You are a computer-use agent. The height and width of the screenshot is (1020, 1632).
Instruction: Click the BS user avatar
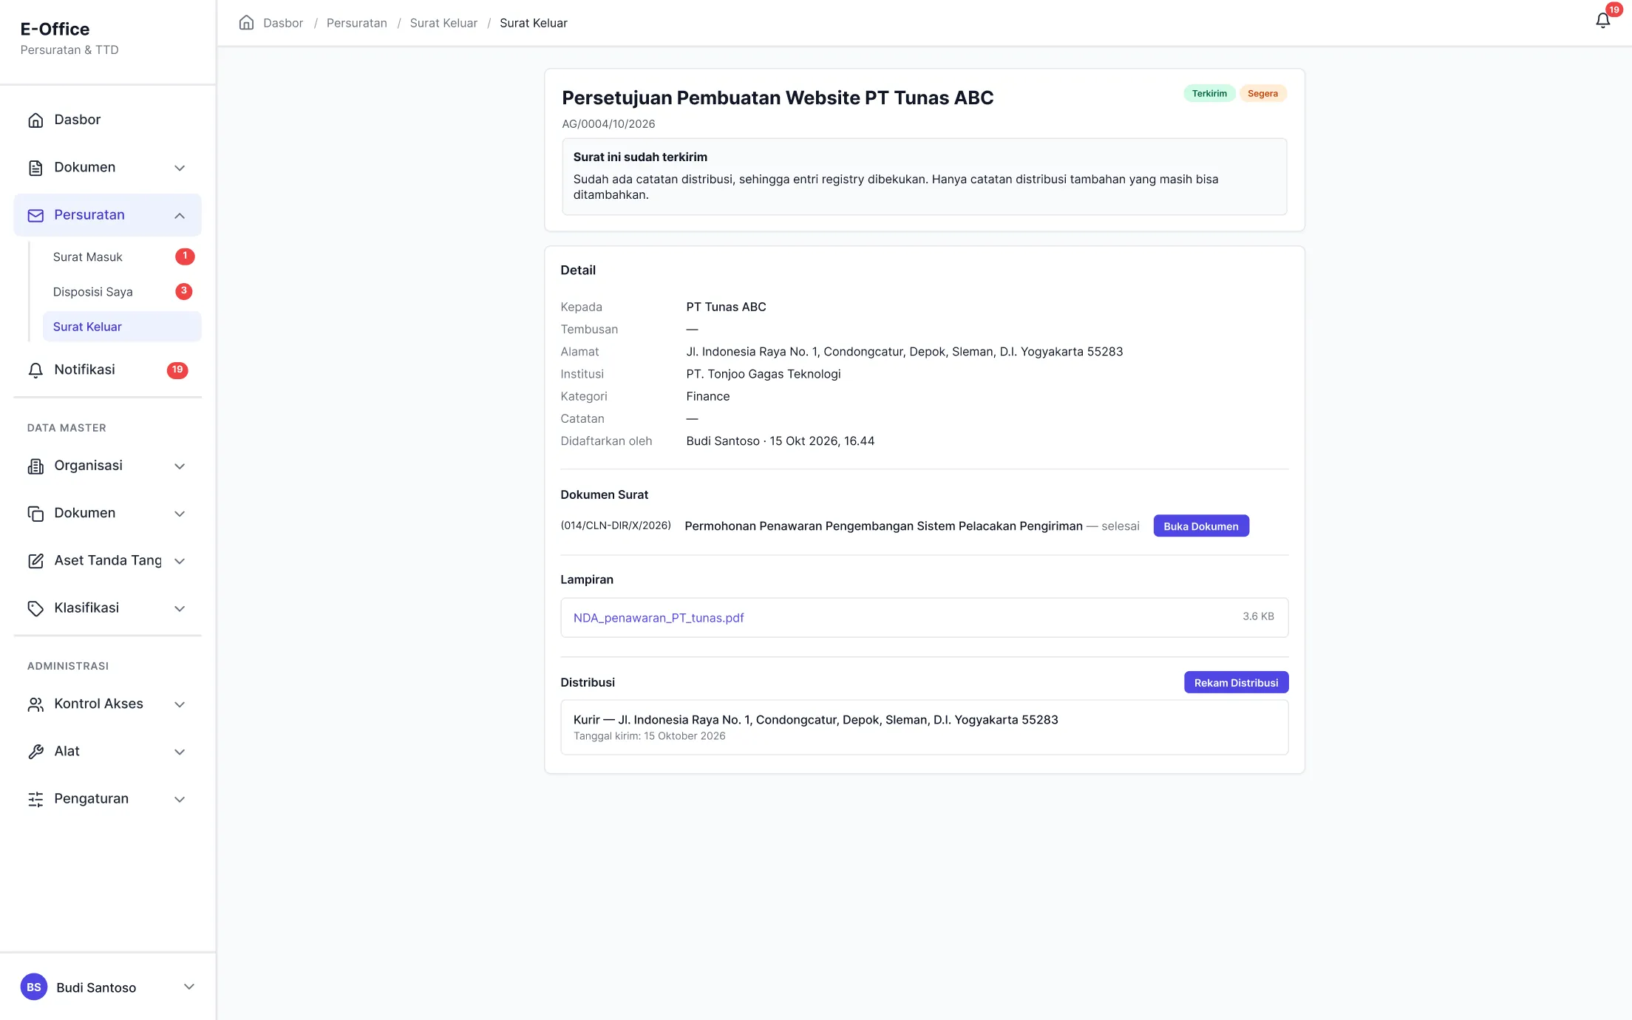[34, 987]
